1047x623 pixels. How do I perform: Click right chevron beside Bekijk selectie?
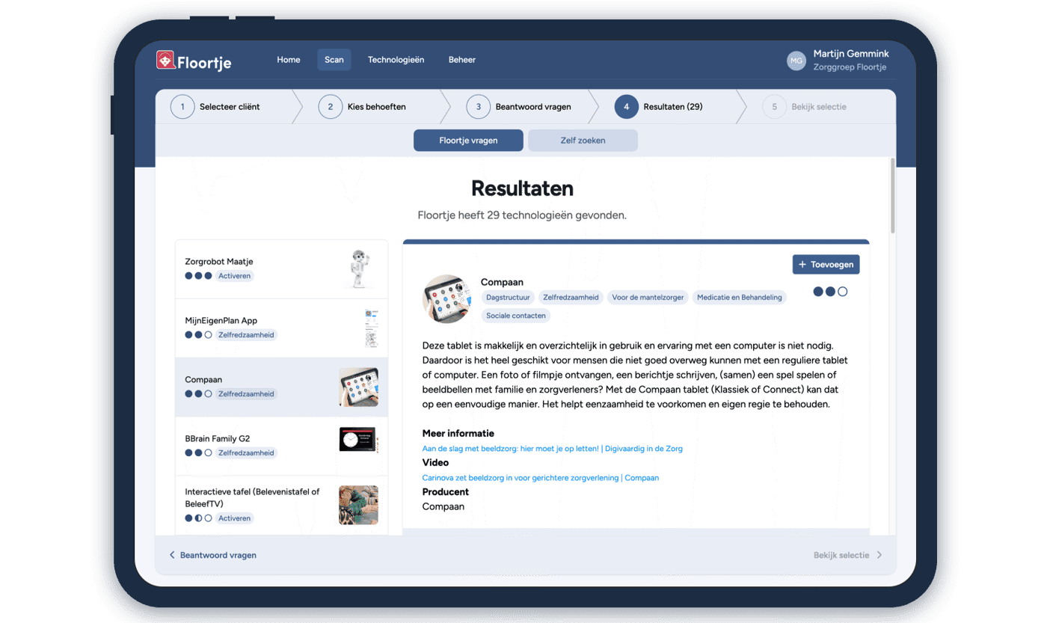tap(879, 555)
